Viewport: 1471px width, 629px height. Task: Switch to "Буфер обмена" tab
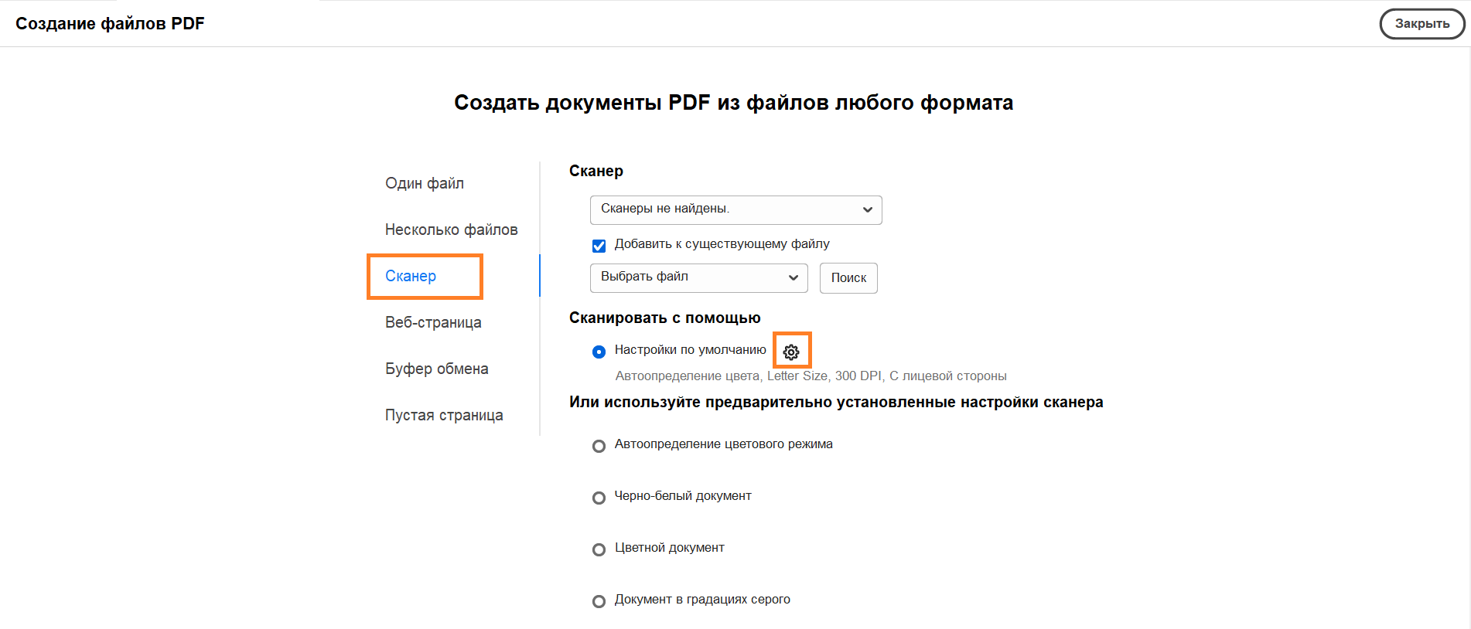coord(436,369)
